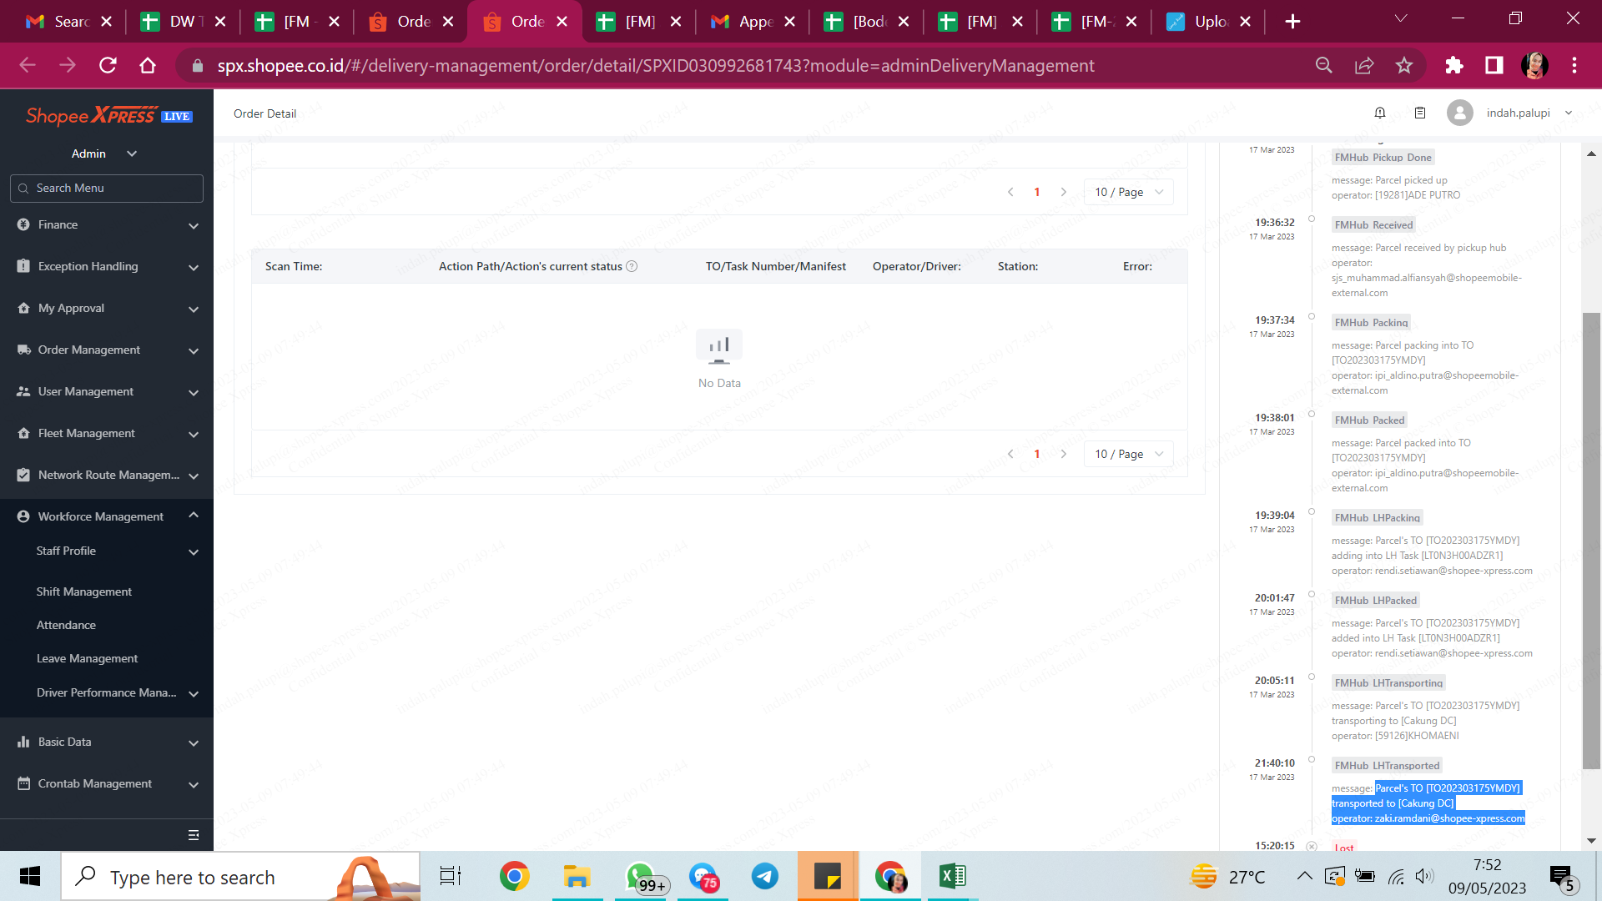The height and width of the screenshot is (901, 1602).
Task: Open Excel from the taskbar
Action: click(952, 876)
